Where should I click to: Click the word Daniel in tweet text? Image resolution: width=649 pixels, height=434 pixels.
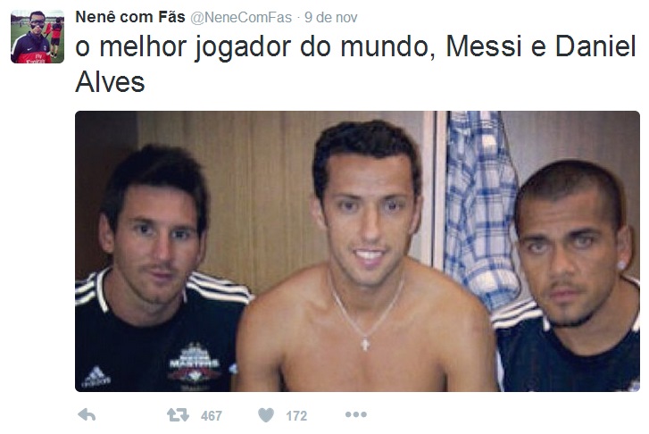595,46
